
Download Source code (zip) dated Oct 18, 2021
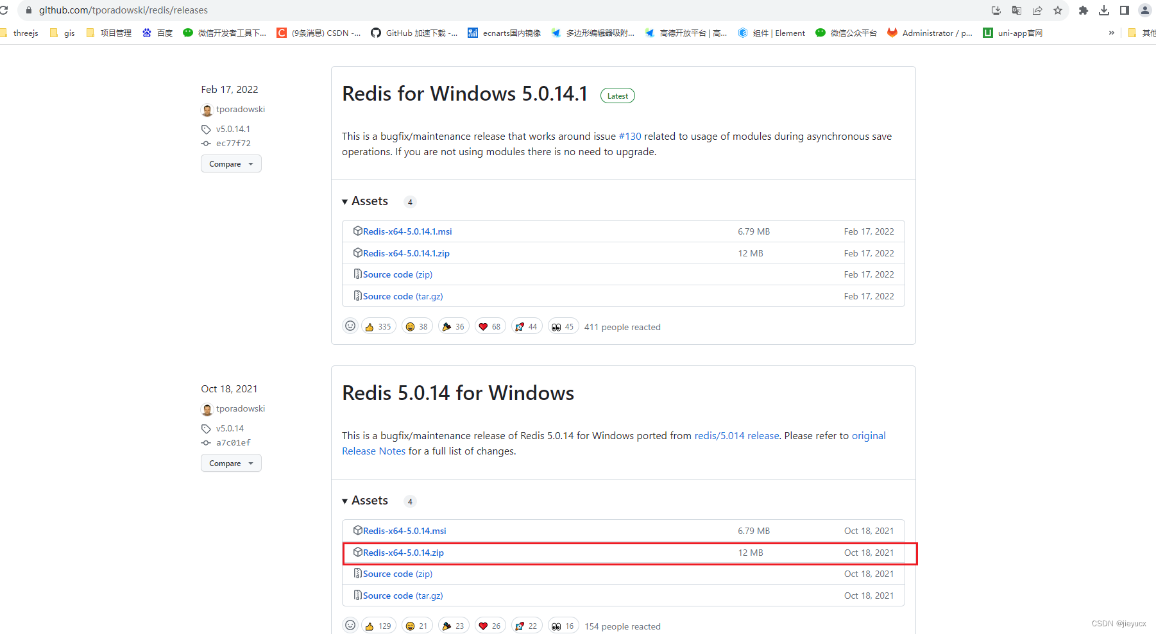[398, 574]
